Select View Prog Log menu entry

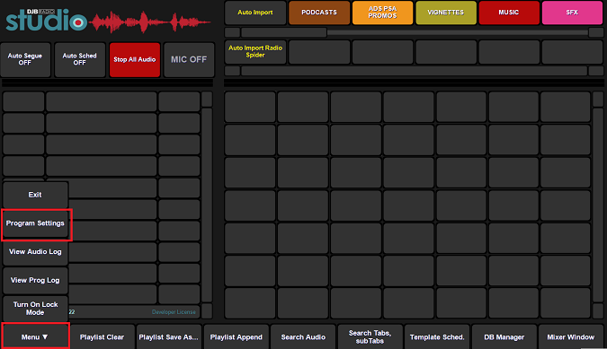click(35, 280)
